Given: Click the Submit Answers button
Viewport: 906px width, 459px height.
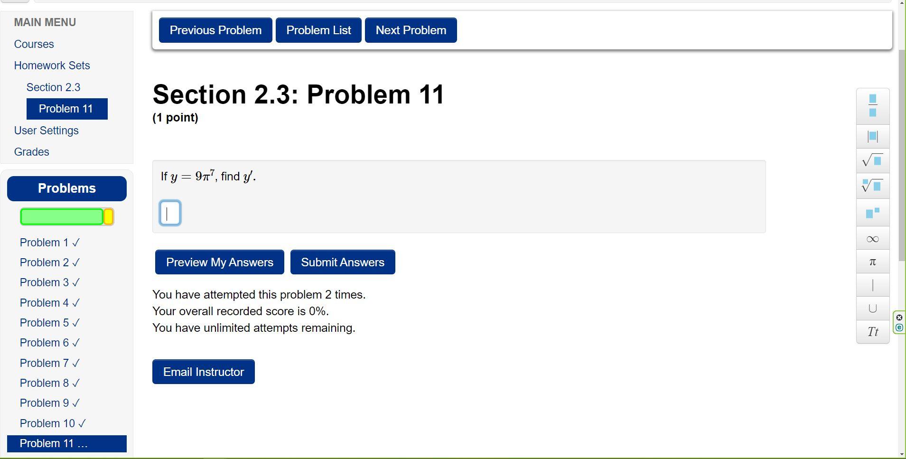Looking at the screenshot, I should pyautogui.click(x=343, y=262).
